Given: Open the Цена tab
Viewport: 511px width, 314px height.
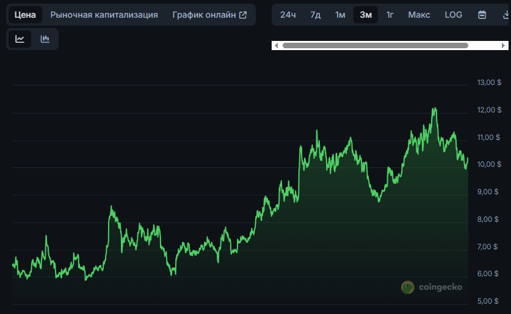Looking at the screenshot, I should pyautogui.click(x=25, y=15).
